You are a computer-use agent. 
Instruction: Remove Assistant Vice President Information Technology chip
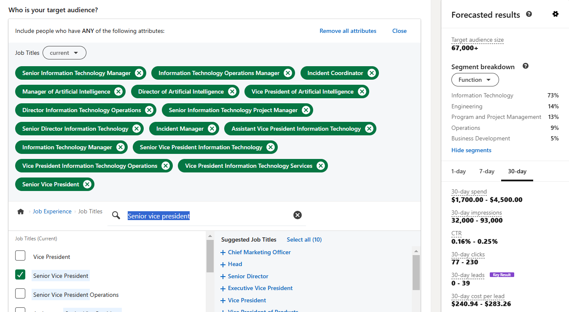tap(369, 129)
